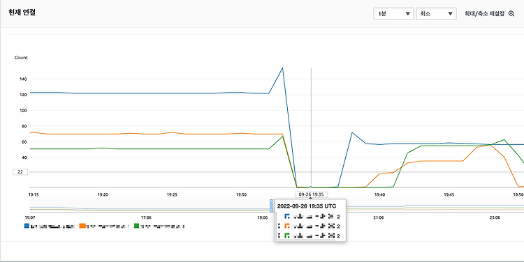Click the 19:20 x-axis label

click(103, 194)
